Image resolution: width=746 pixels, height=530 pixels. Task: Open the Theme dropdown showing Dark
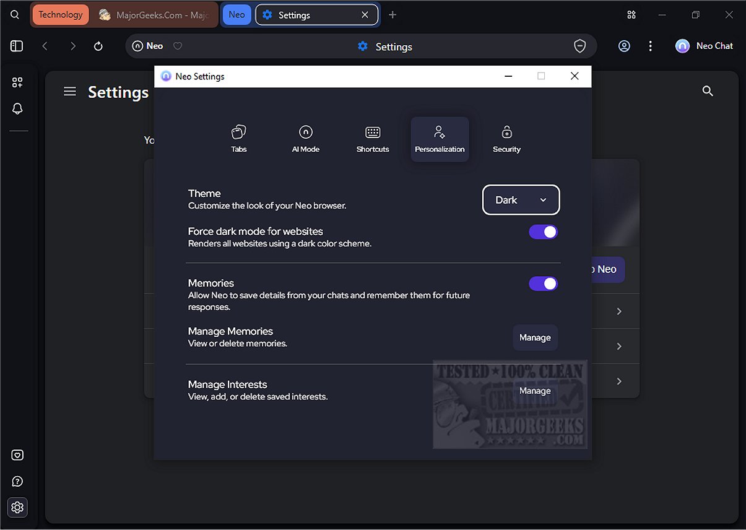click(x=521, y=200)
